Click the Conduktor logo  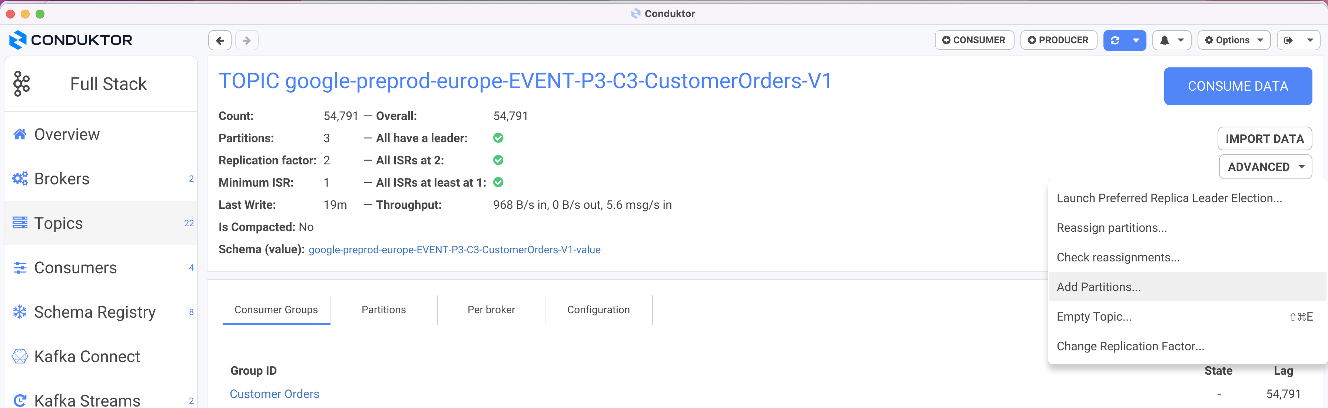(x=71, y=40)
